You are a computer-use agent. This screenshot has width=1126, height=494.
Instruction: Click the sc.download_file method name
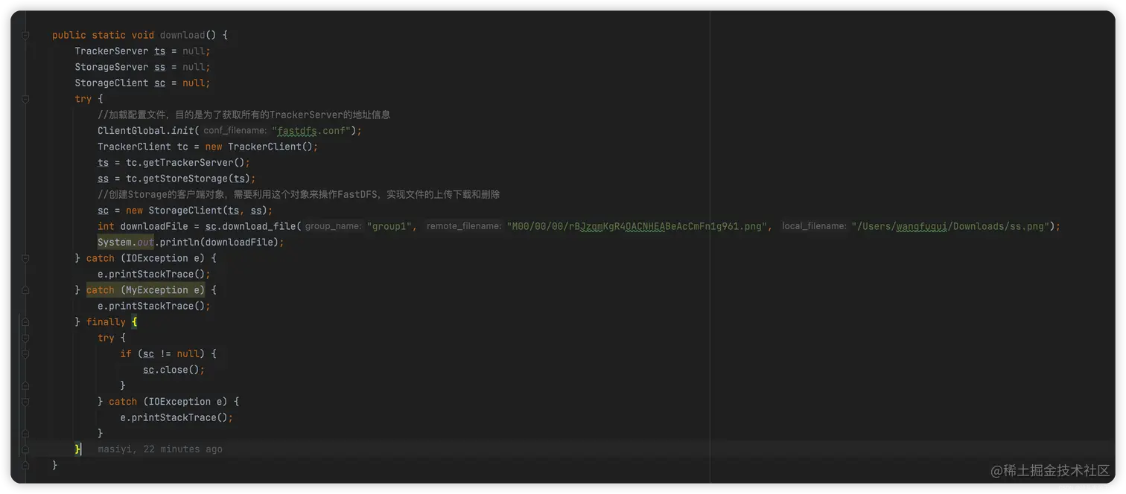258,226
